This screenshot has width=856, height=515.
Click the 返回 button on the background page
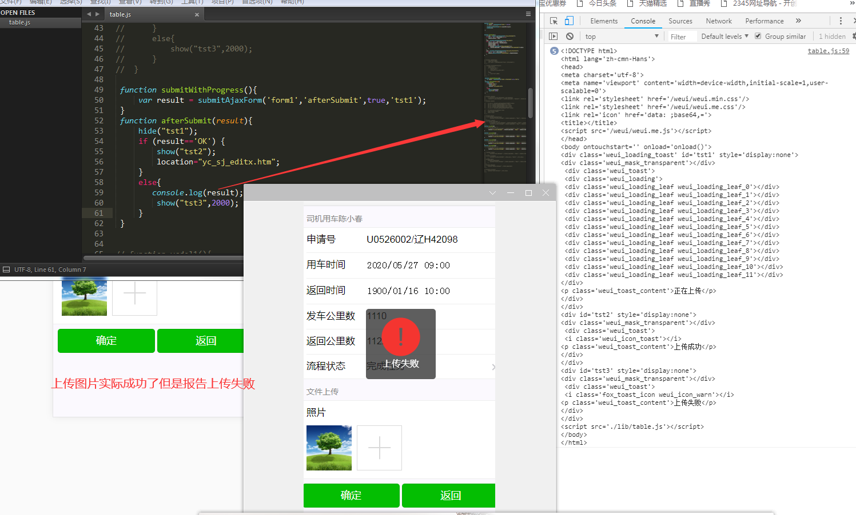(x=201, y=341)
